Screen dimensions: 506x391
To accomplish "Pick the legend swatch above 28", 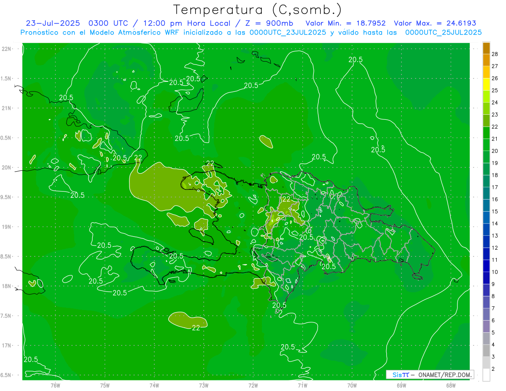I will pos(486,48).
